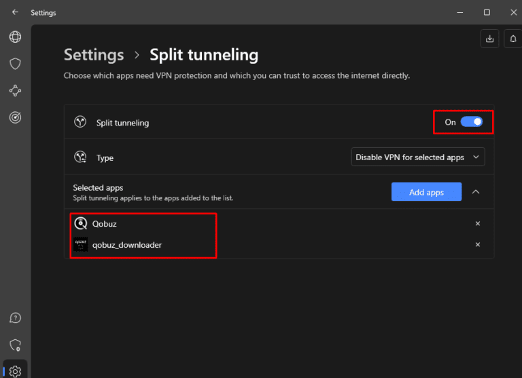Image resolution: width=522 pixels, height=378 pixels.
Task: Open the help question mark icon
Action: point(15,318)
